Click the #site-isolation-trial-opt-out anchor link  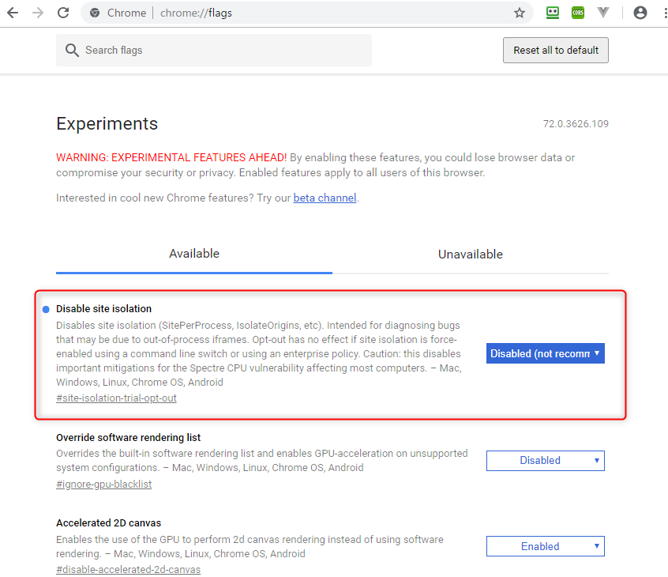(x=116, y=398)
